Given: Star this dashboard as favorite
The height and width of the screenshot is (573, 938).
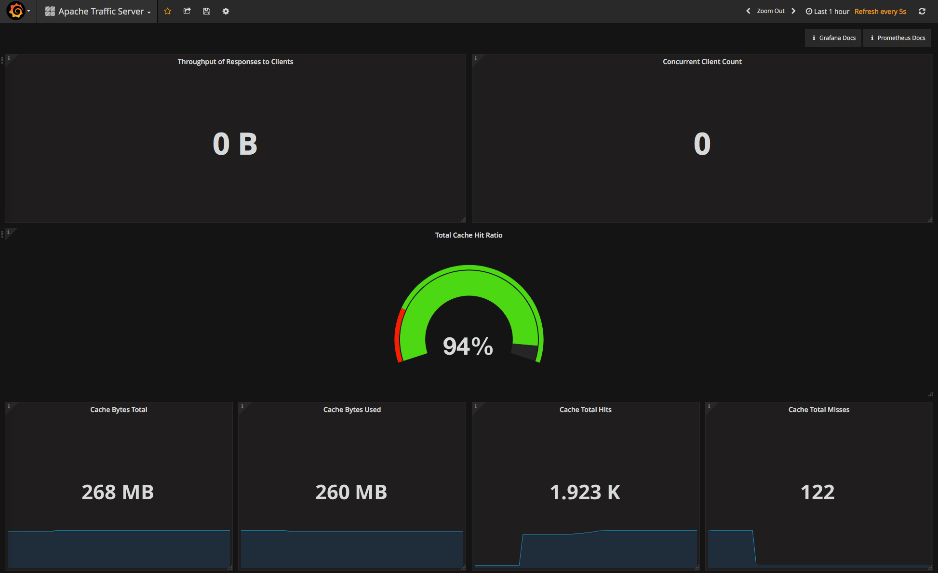Looking at the screenshot, I should click(x=168, y=11).
